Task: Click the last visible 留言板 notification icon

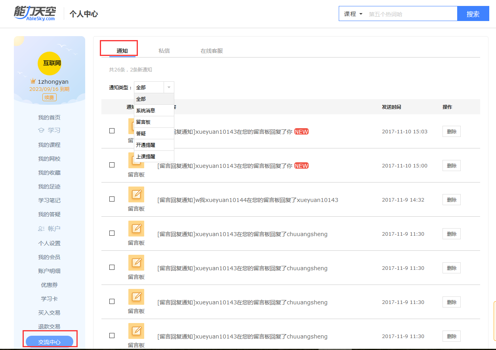Action: coord(136,331)
